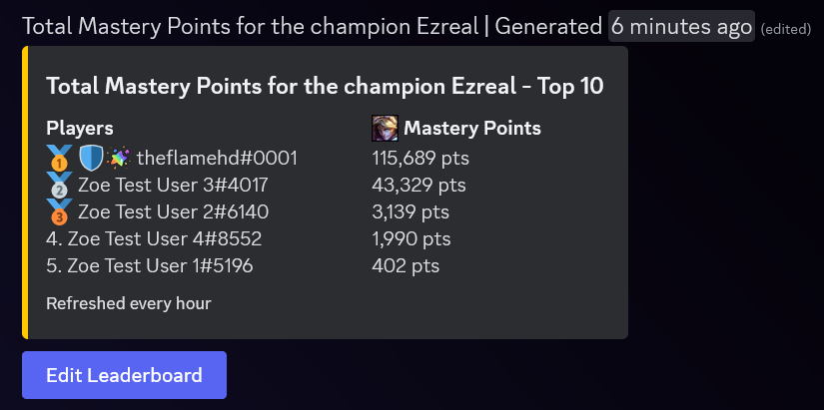
Task: Click the bronze third-place medal icon
Action: coord(59,211)
